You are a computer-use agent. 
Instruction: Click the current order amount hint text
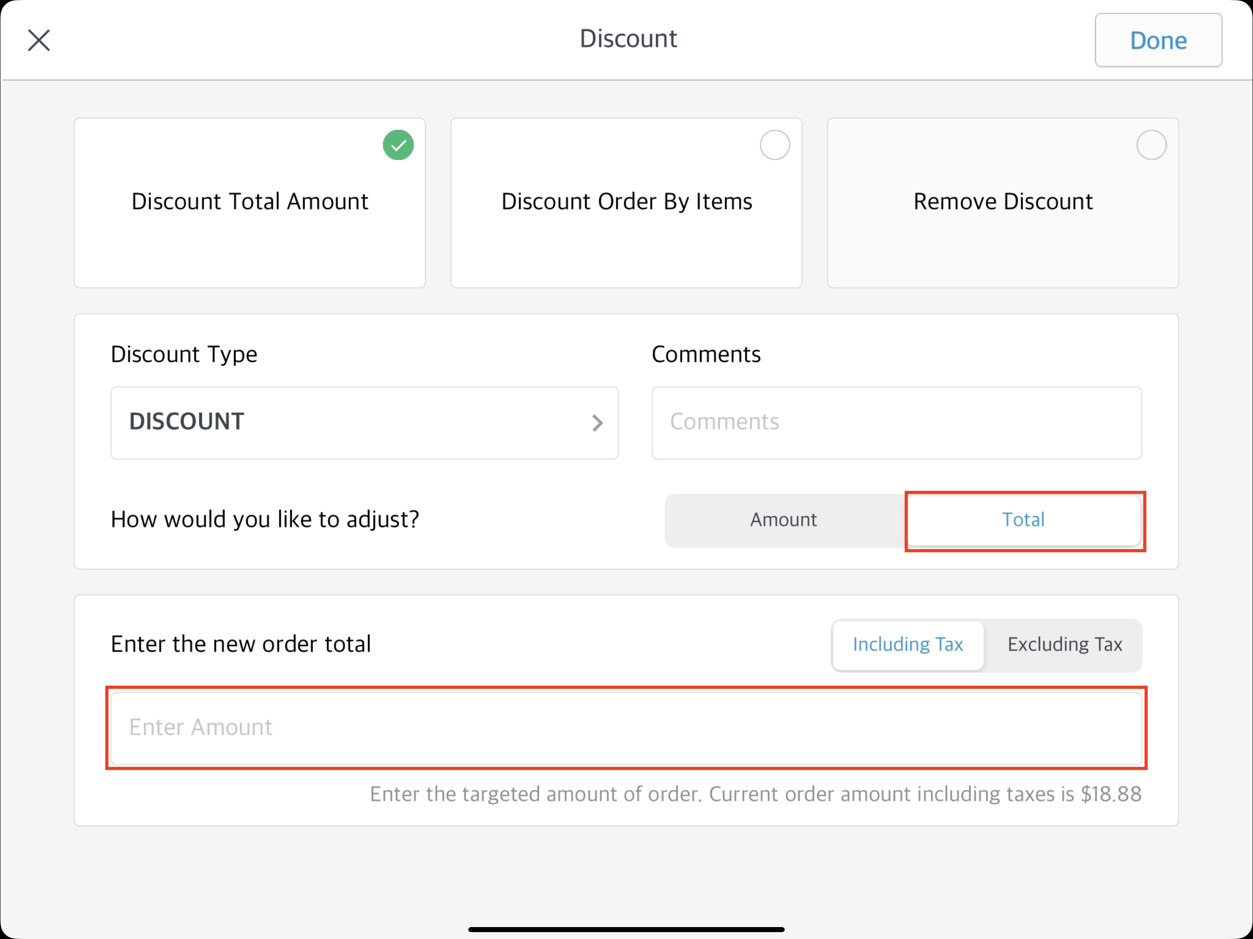[x=755, y=794]
